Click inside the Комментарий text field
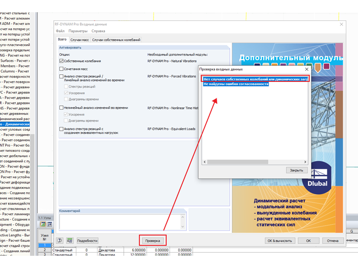The height and width of the screenshot is (268, 358). coord(120,222)
